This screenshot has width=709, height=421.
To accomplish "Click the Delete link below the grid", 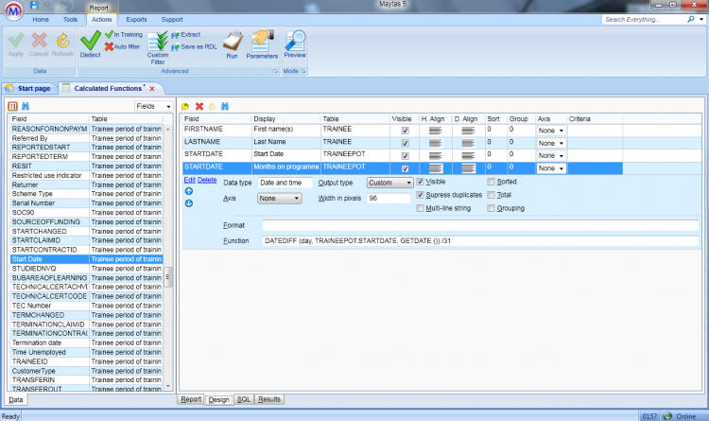I will pos(206,179).
